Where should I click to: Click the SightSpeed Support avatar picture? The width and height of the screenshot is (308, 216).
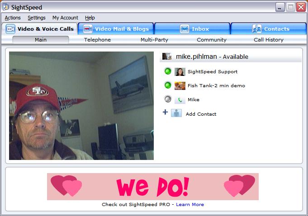tap(180, 71)
